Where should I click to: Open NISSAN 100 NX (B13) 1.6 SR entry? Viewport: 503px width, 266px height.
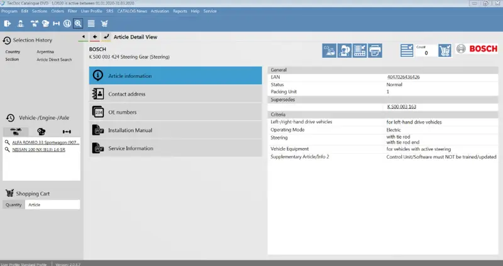click(x=38, y=149)
